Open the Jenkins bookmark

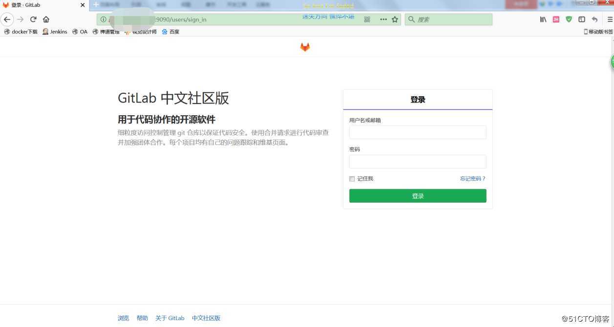[x=55, y=32]
